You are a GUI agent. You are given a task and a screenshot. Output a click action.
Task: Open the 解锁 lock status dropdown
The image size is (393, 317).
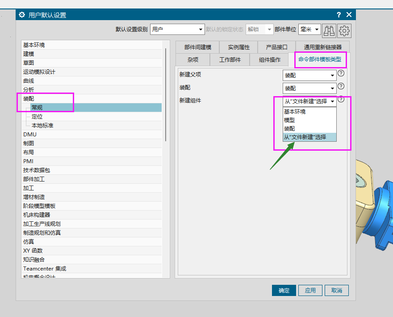259,30
